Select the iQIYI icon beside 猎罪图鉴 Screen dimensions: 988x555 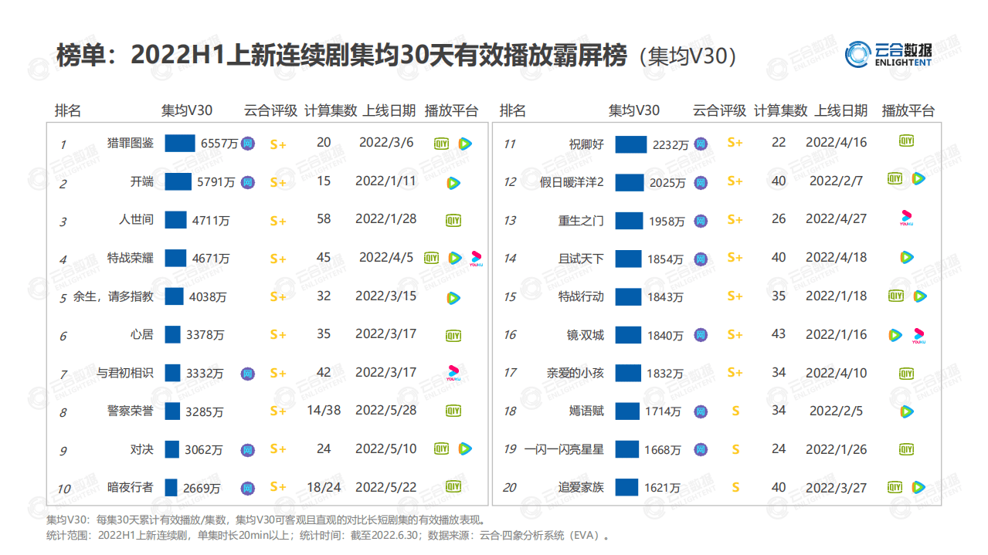pyautogui.click(x=441, y=143)
